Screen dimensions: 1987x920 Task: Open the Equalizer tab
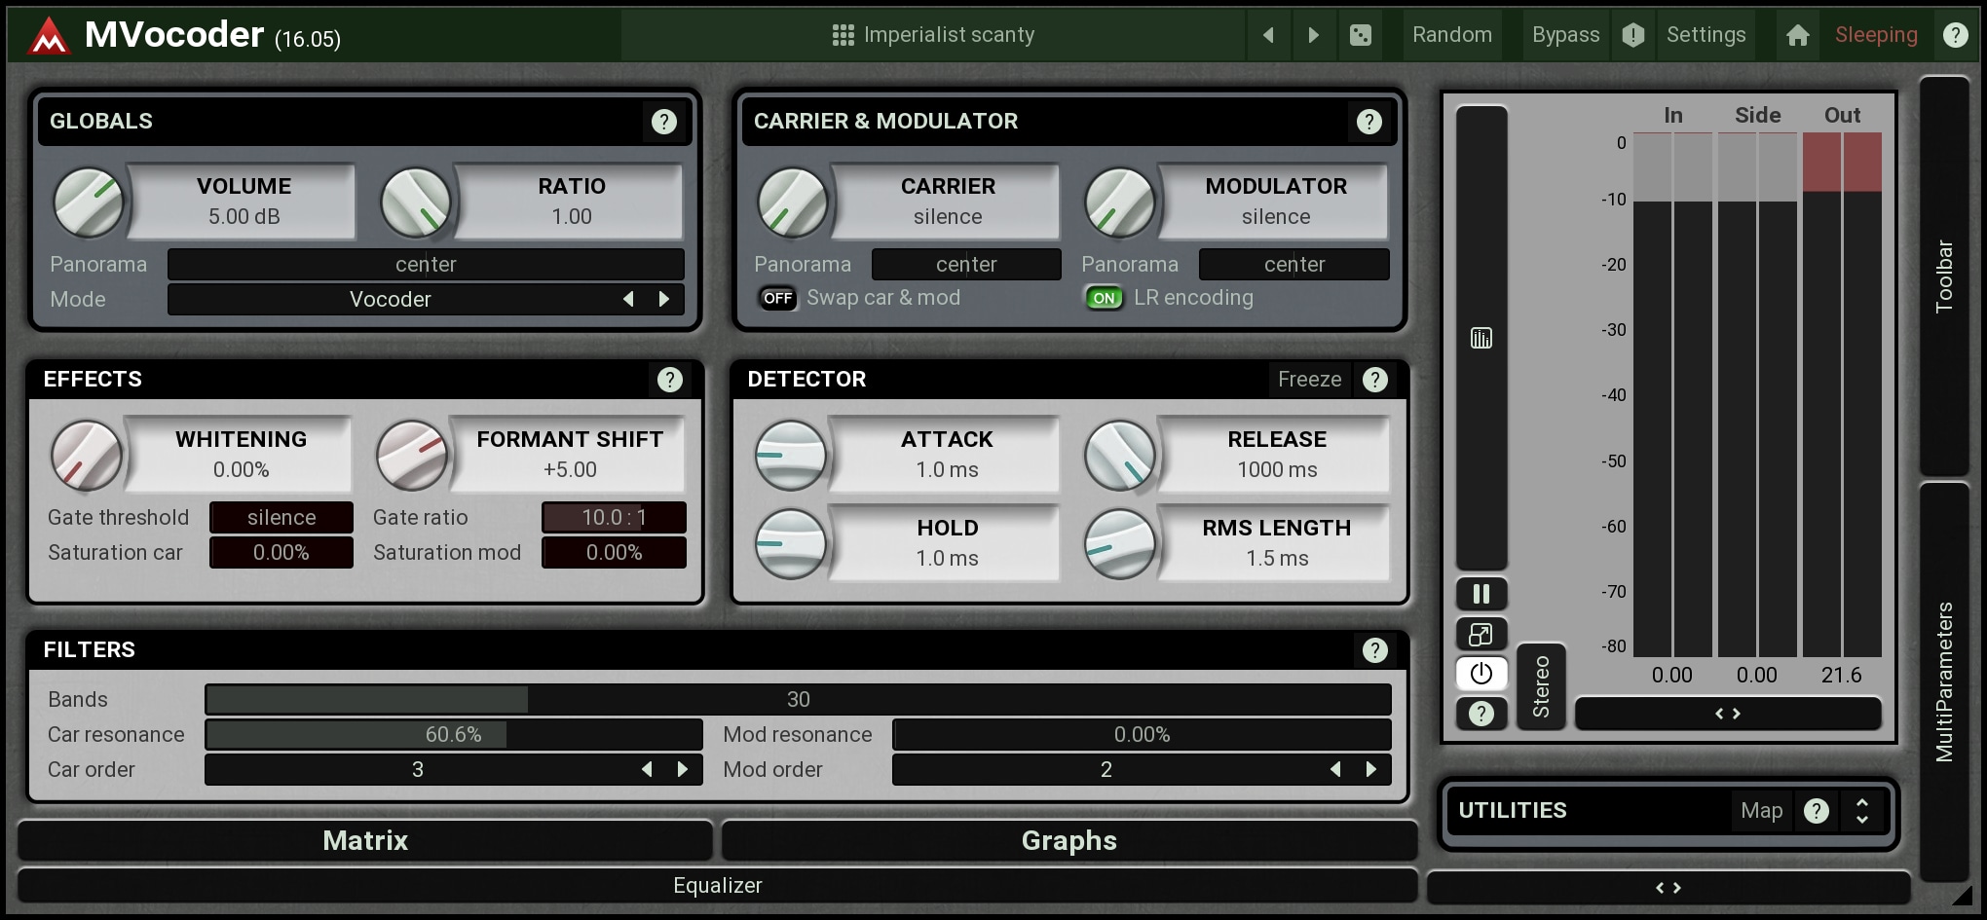717,886
